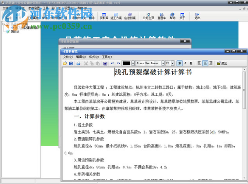Toggle italic formatting button
Viewport: 248px width, 184px height.
point(185,63)
